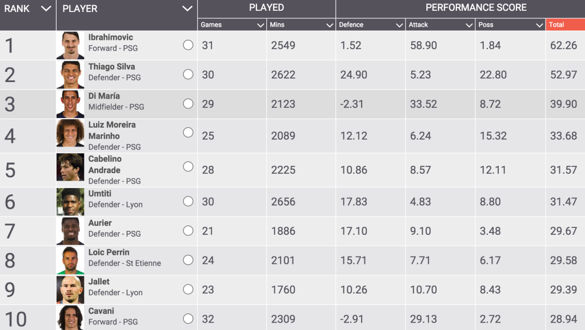Select the radio button for Di María
The image size is (585, 330).
click(x=188, y=103)
